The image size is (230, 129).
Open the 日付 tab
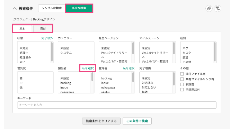coord(43,28)
